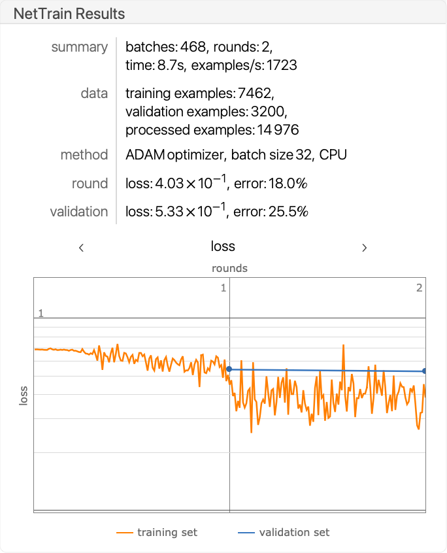The height and width of the screenshot is (553, 447).
Task: Click the blue validation set legend line
Action: pos(246,533)
